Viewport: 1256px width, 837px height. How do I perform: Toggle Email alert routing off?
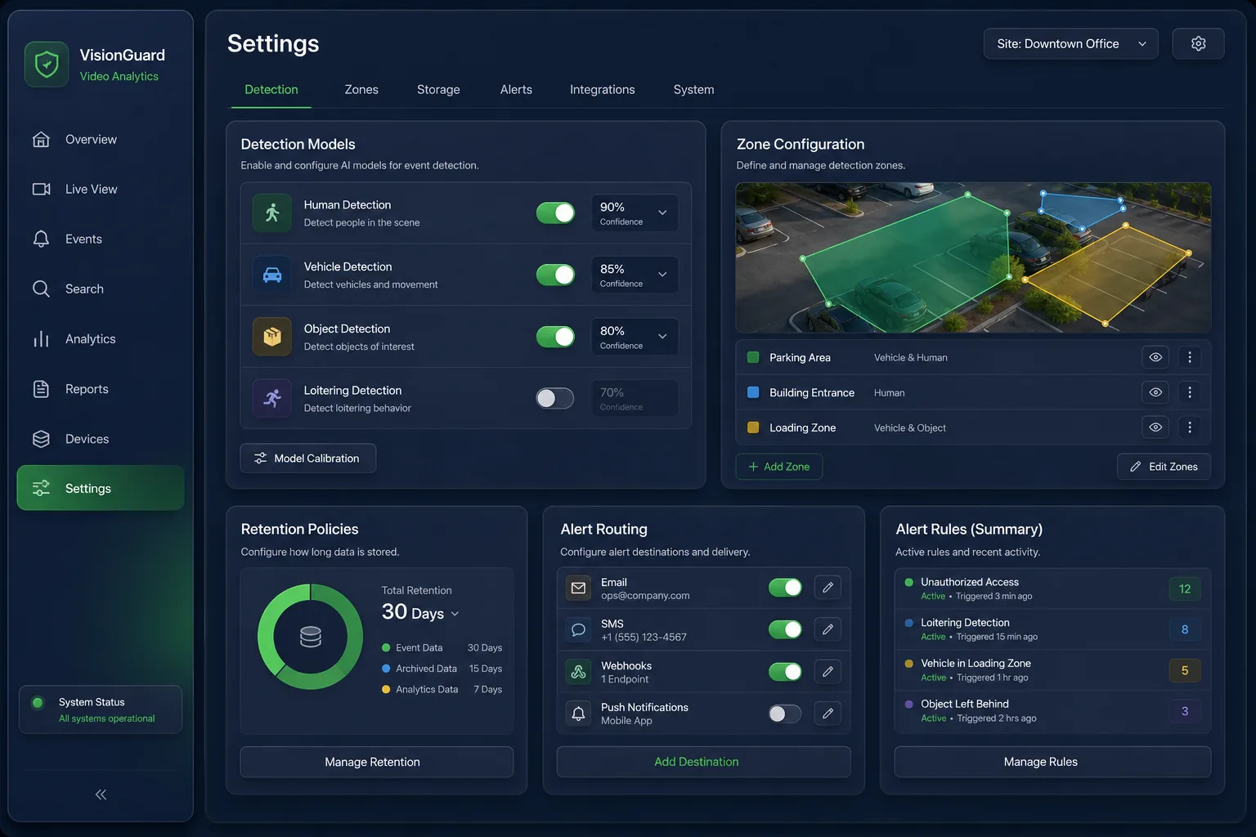[785, 588]
